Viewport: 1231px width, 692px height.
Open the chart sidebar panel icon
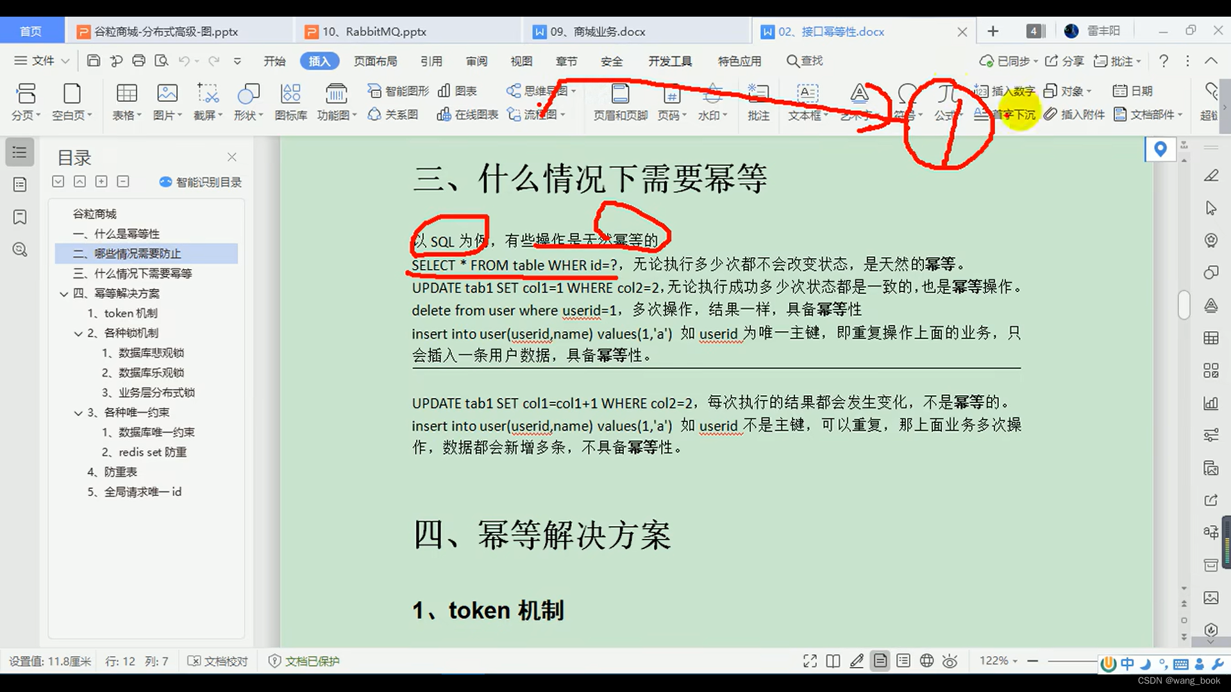pos(1211,403)
